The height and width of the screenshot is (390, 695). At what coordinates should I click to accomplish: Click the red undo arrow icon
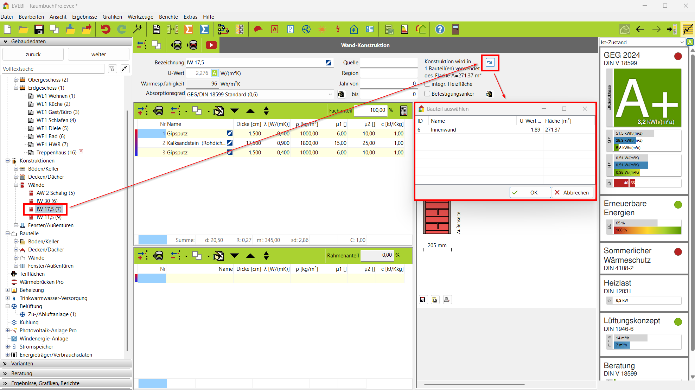(105, 30)
